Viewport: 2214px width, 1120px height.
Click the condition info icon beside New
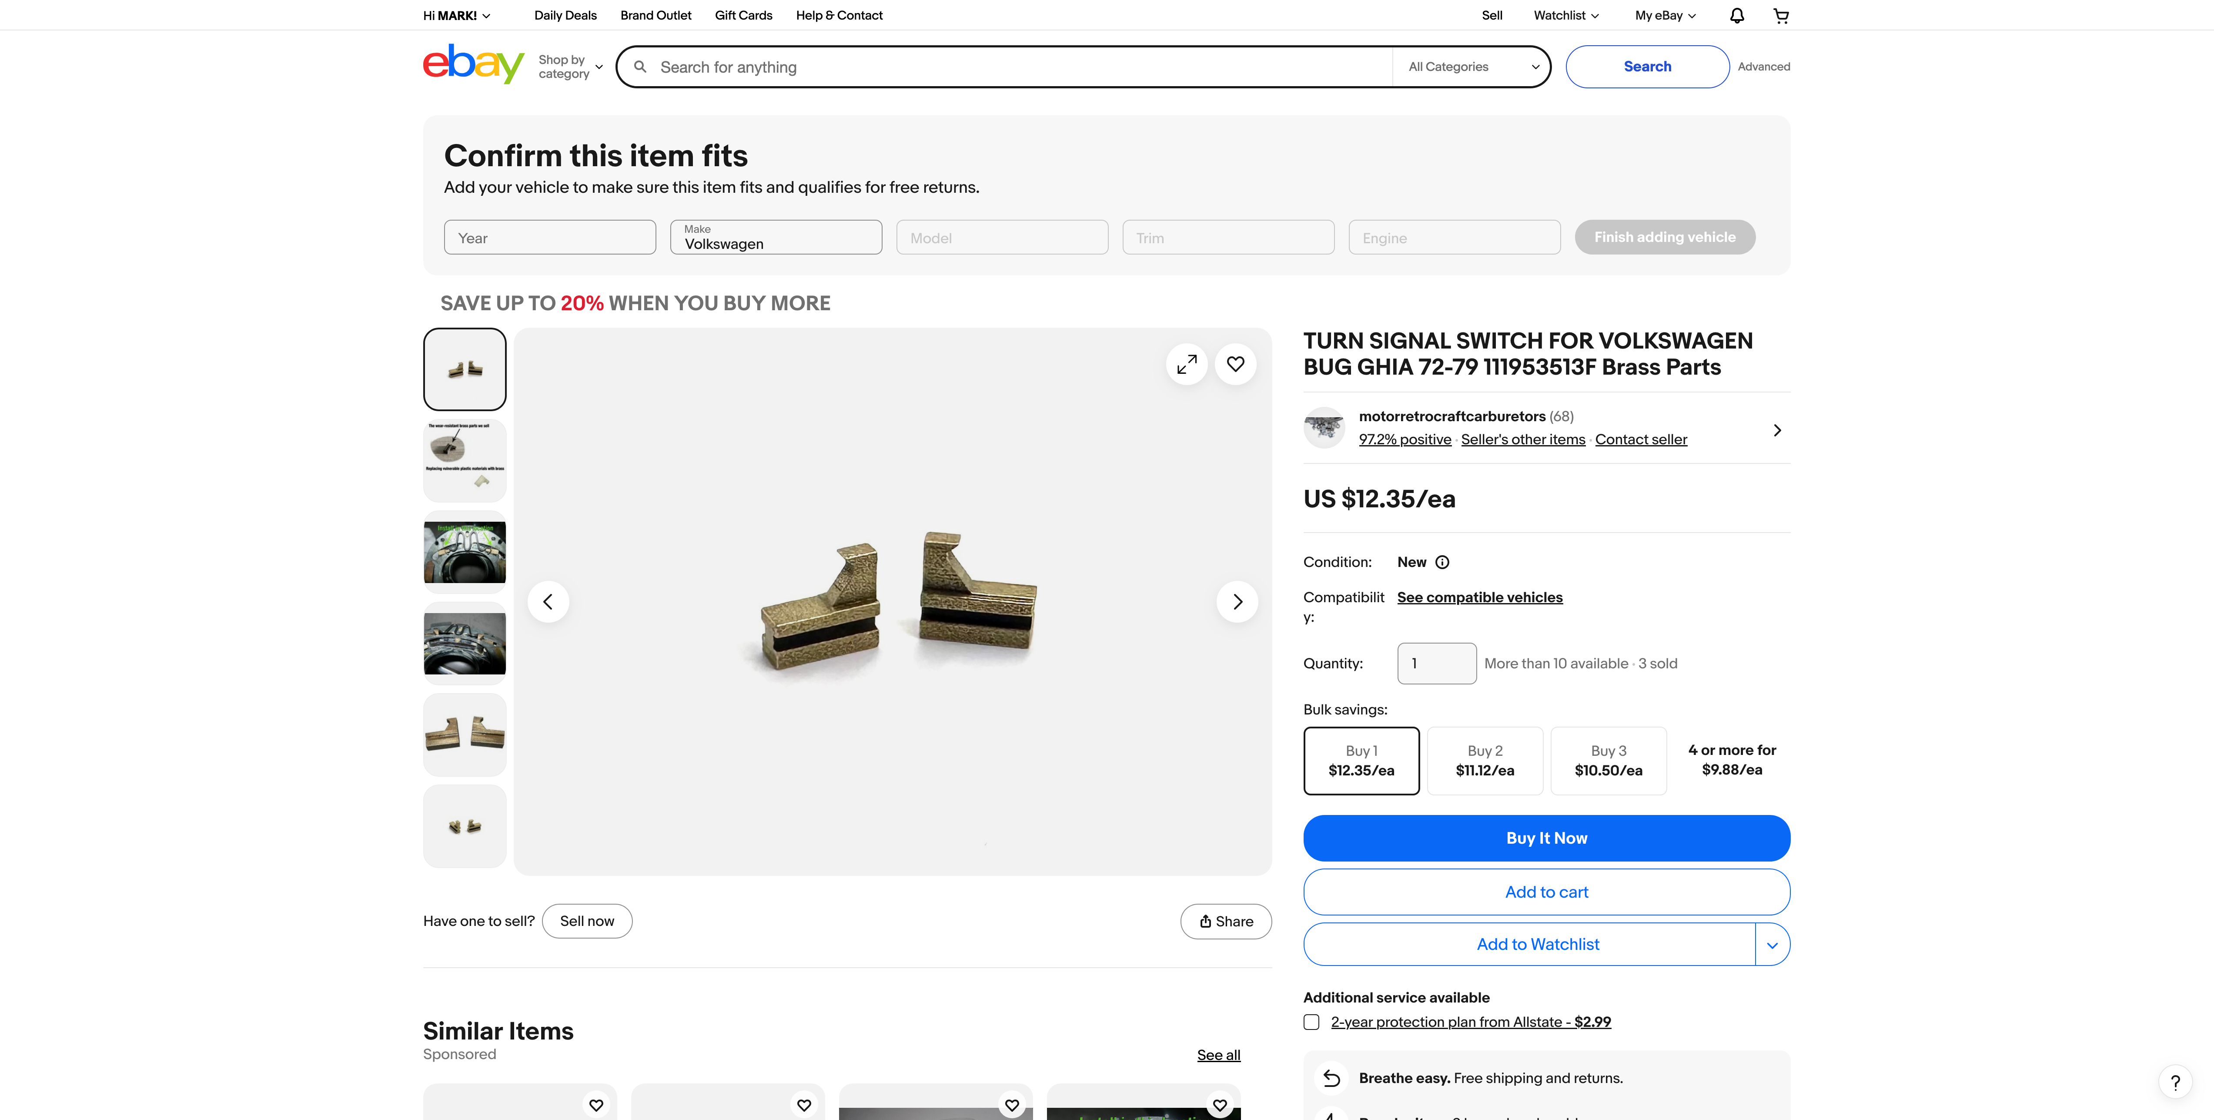pos(1442,562)
